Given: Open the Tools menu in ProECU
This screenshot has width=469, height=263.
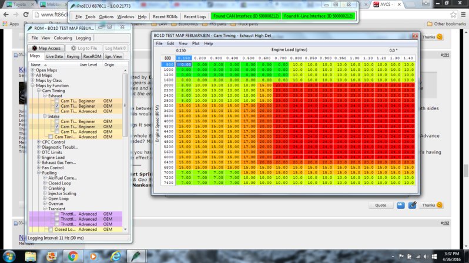Looking at the screenshot, I should click(x=90, y=17).
